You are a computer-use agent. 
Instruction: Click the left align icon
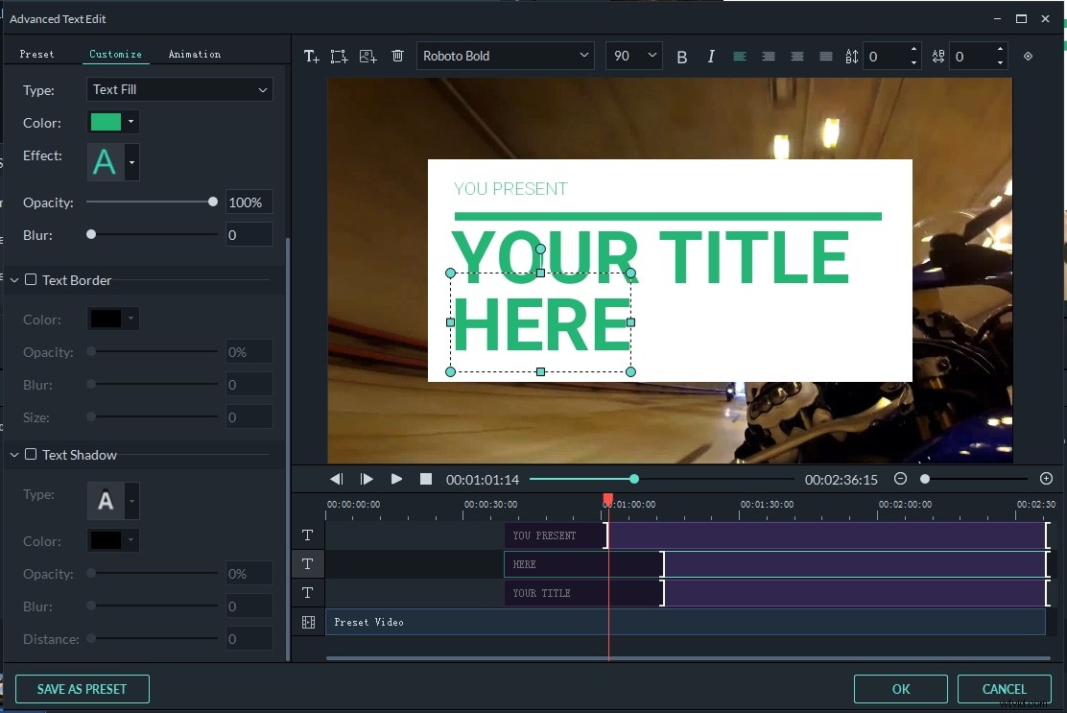pyautogui.click(x=739, y=57)
